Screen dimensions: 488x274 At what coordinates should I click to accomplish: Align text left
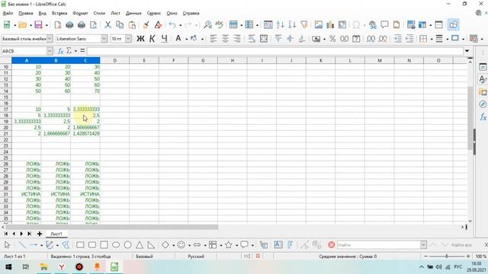[213, 39]
